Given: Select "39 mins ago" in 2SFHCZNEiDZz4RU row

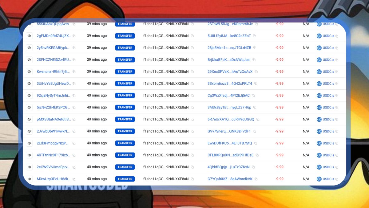Looking at the screenshot, I should 97,59.
